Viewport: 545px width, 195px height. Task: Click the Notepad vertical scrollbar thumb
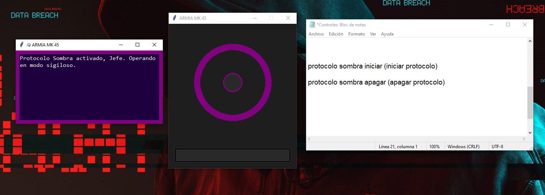(530, 103)
